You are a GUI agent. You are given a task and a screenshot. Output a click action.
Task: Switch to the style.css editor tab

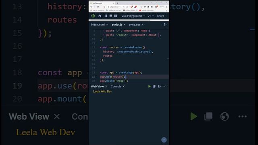pos(135,25)
